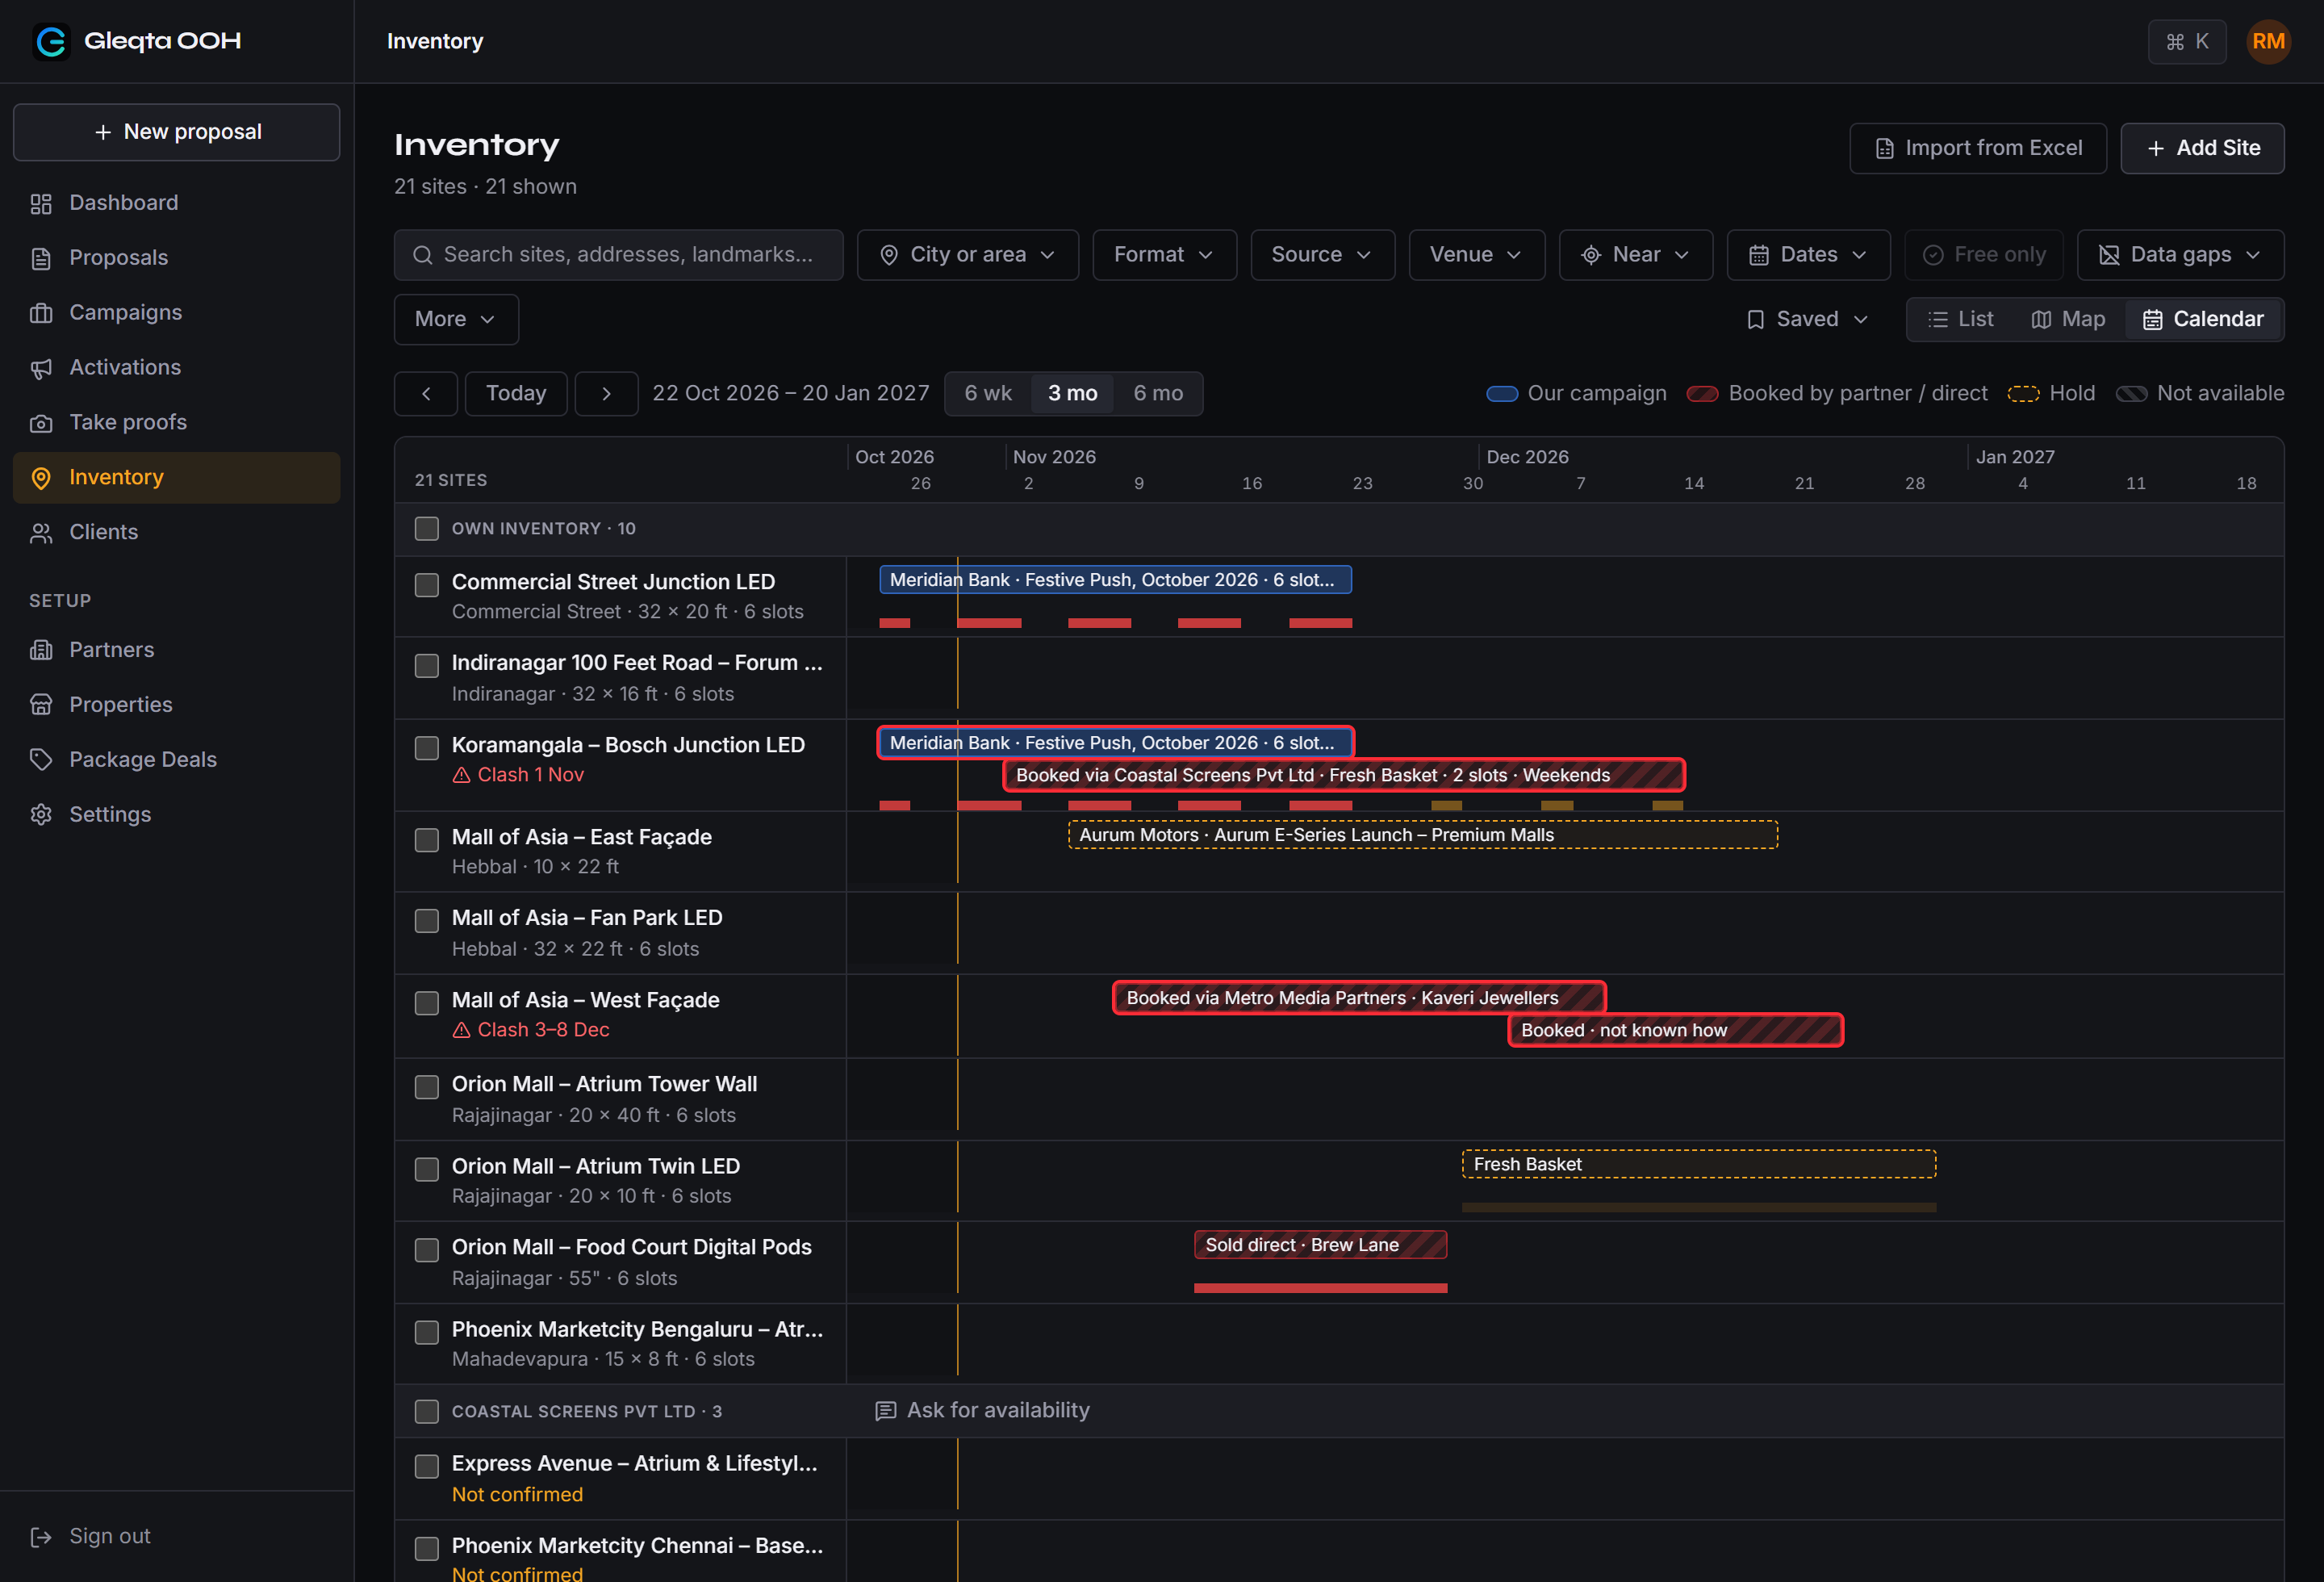
Task: Open Proposals document icon in sidebar
Action: point(41,258)
